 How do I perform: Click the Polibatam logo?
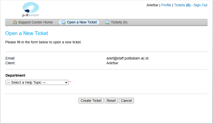[31, 9]
